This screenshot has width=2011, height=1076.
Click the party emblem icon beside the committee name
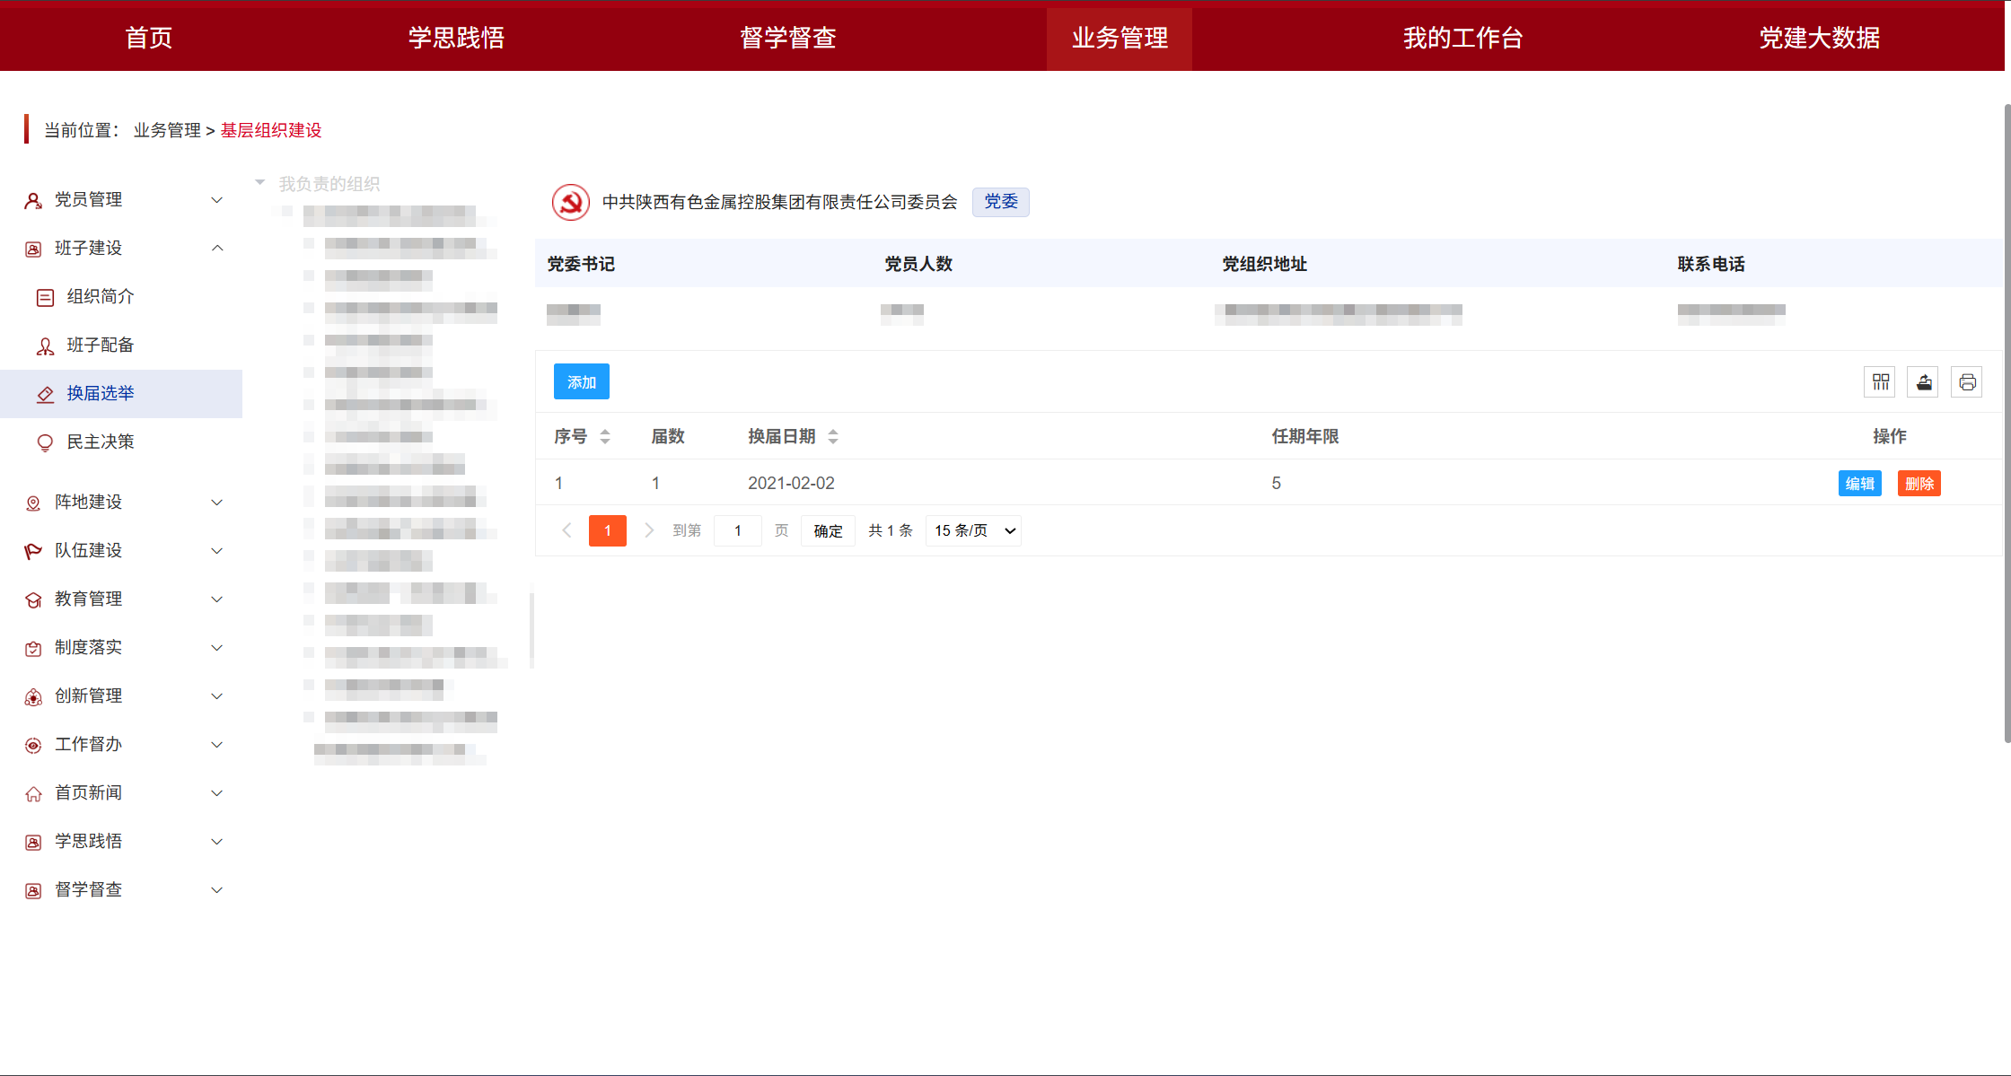coord(570,202)
